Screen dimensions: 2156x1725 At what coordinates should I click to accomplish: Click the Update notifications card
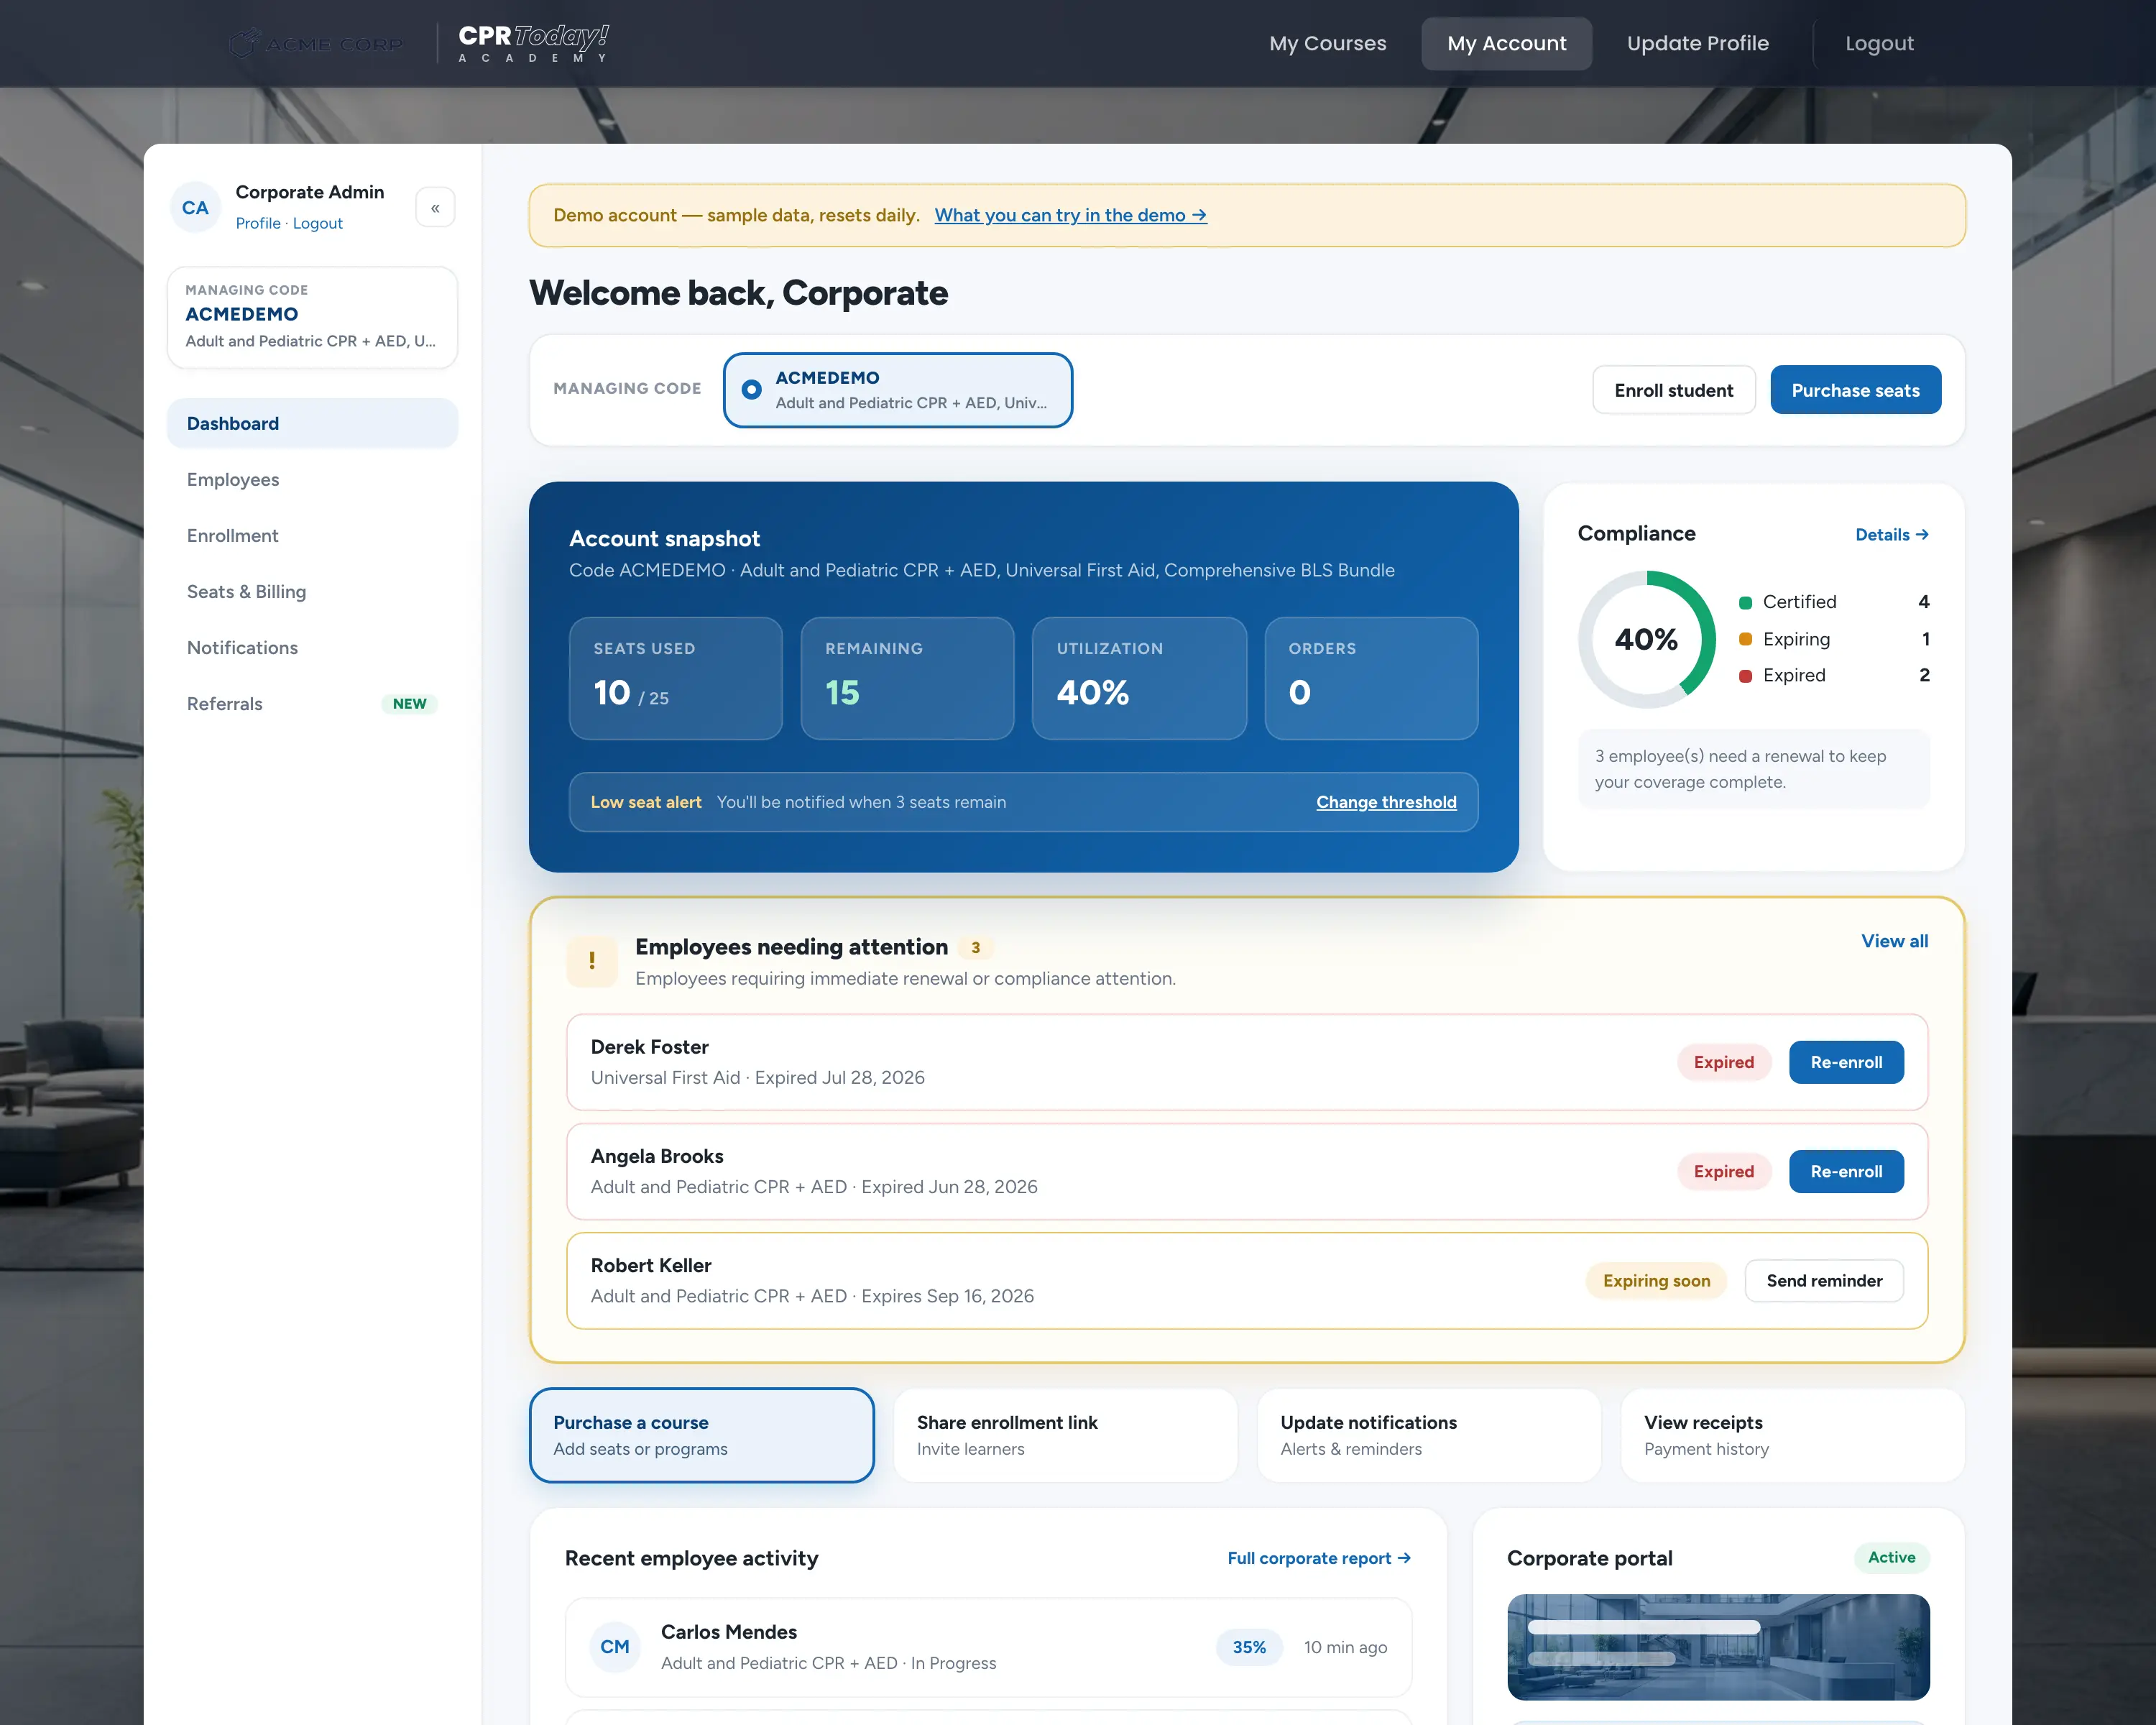point(1428,1435)
